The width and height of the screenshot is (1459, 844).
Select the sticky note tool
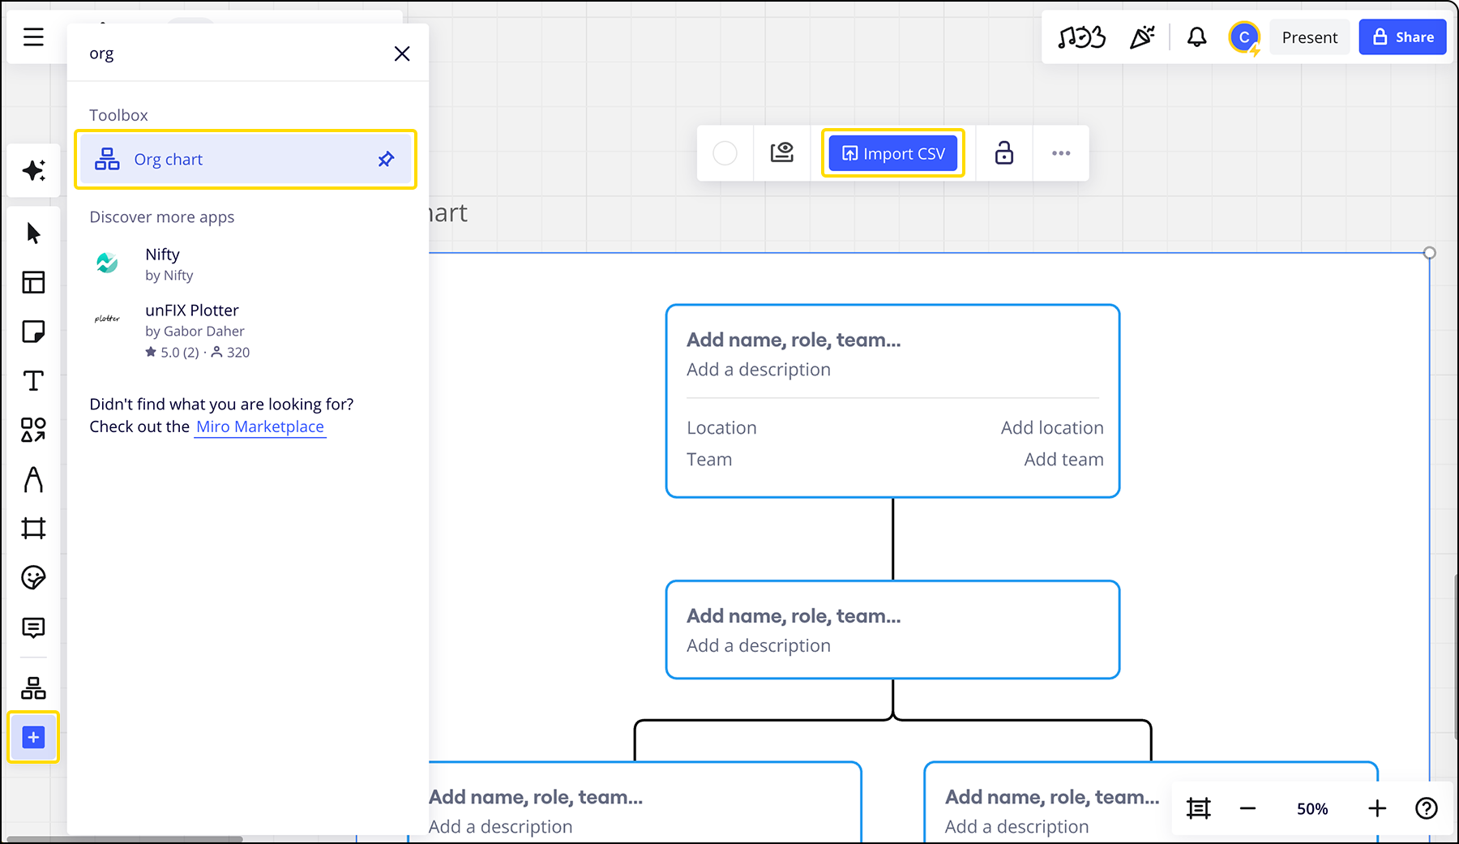click(33, 332)
